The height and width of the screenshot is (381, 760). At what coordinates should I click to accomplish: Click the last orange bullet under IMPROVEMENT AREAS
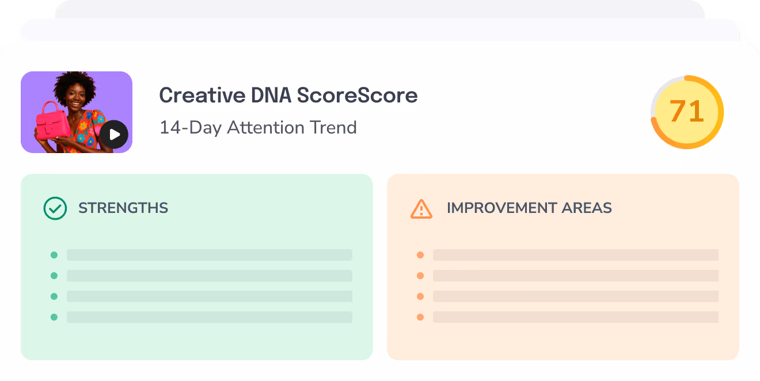click(x=421, y=317)
